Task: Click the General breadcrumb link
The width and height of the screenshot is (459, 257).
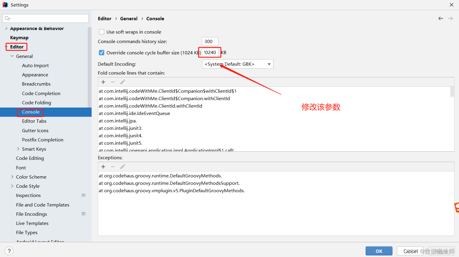Action: [x=129, y=18]
